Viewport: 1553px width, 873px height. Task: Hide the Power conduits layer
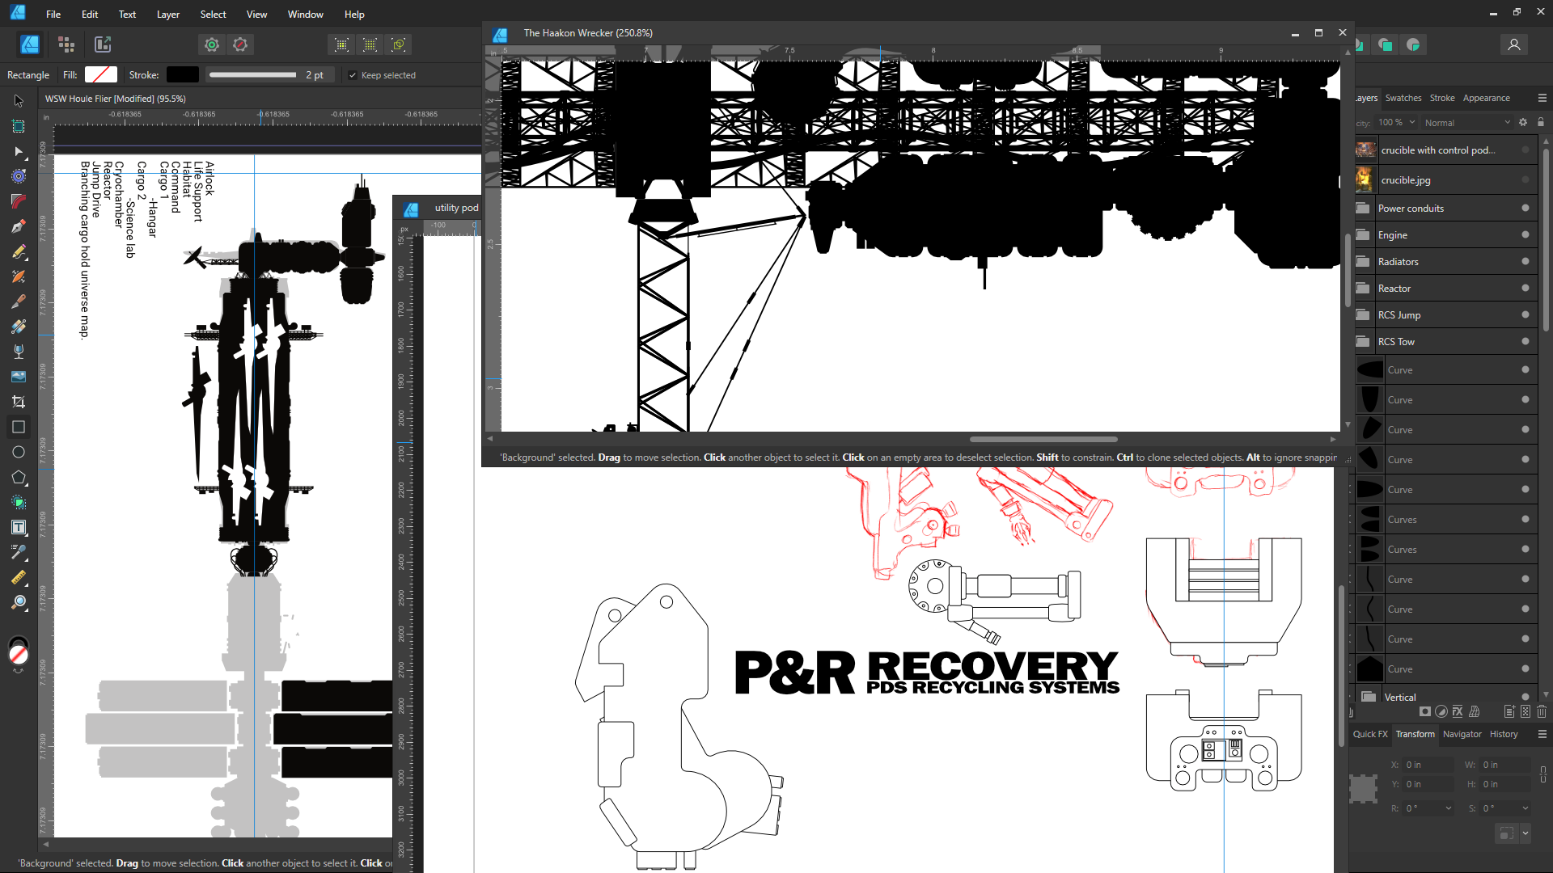(x=1525, y=209)
